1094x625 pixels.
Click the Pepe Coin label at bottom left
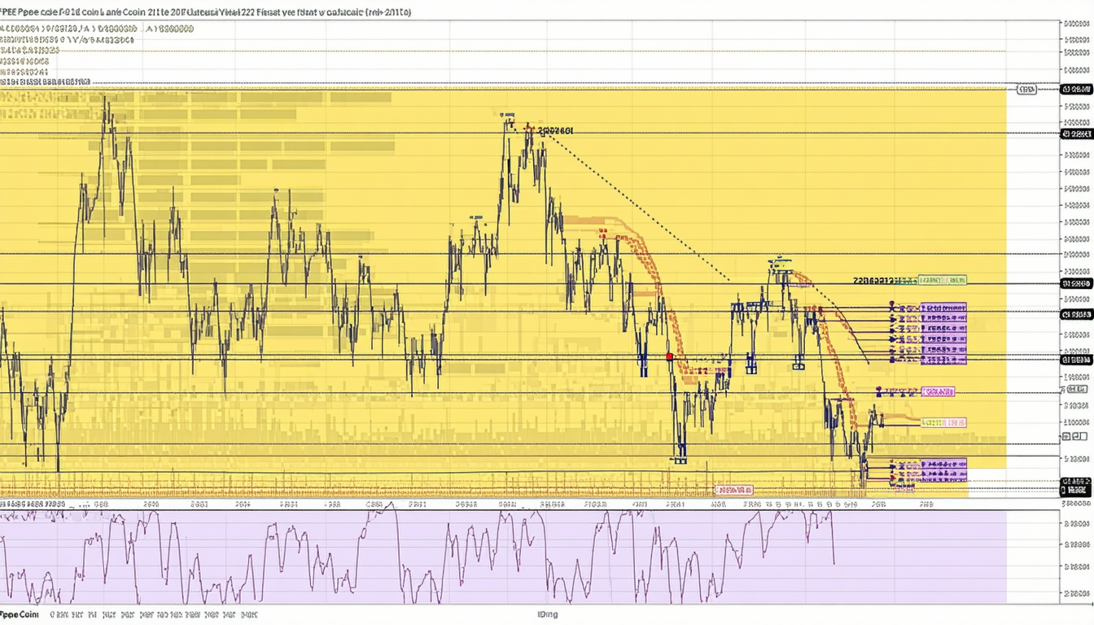(x=20, y=614)
